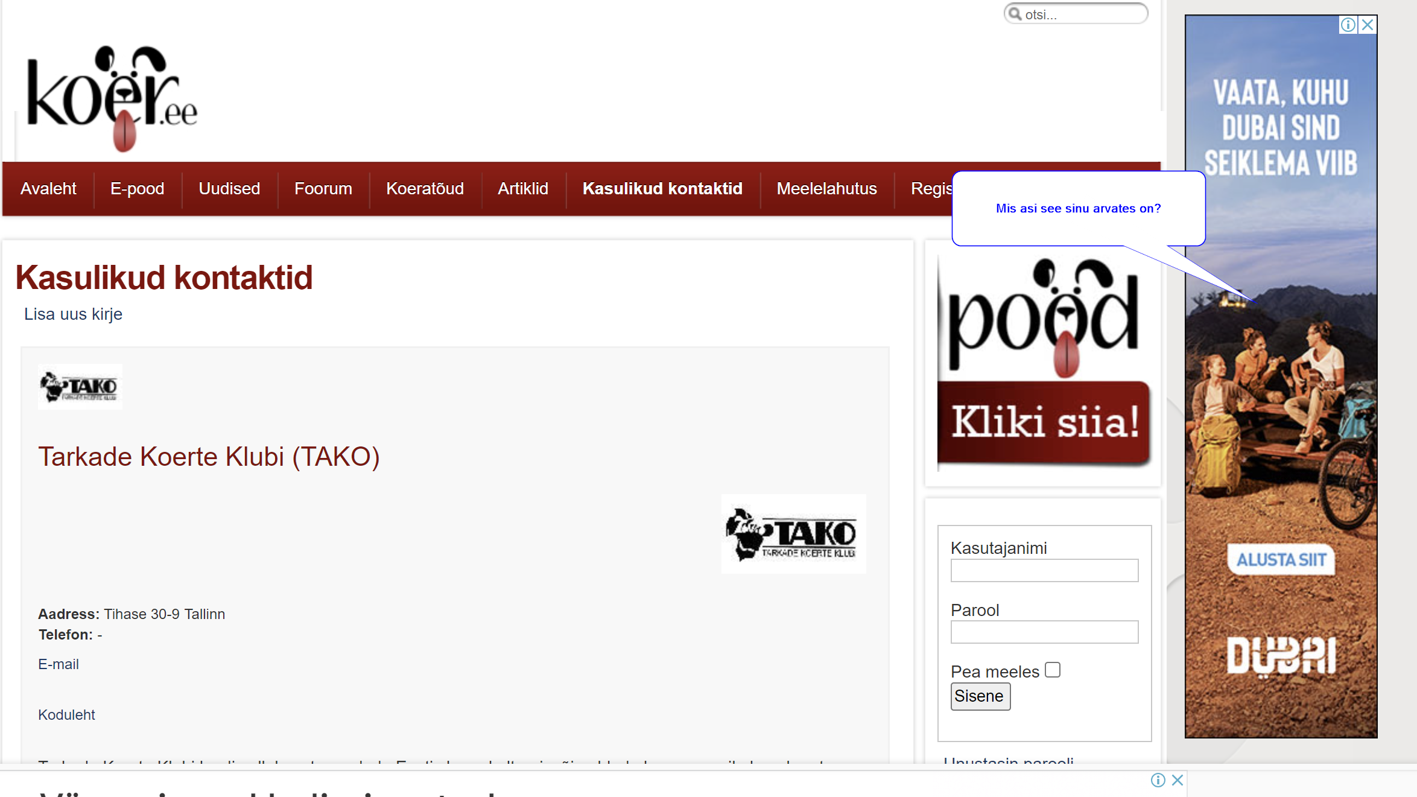Open the Avaleht menu item
Image resolution: width=1417 pixels, height=797 pixels.
(x=48, y=189)
